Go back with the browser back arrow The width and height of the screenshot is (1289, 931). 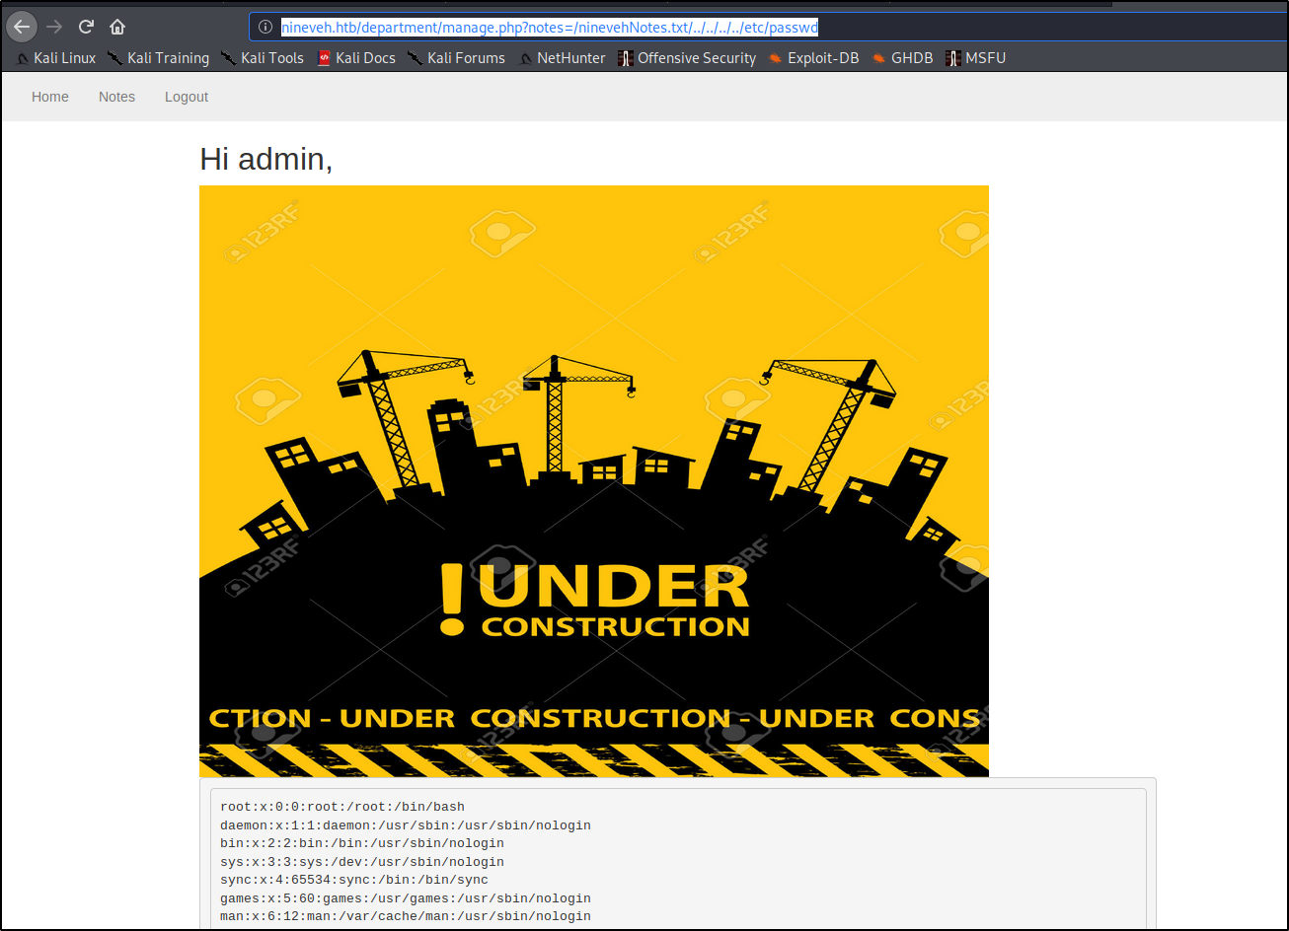[22, 27]
